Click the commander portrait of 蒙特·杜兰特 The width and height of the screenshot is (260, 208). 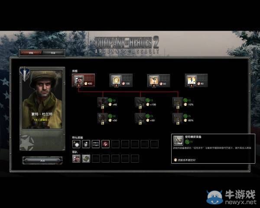click(42, 99)
